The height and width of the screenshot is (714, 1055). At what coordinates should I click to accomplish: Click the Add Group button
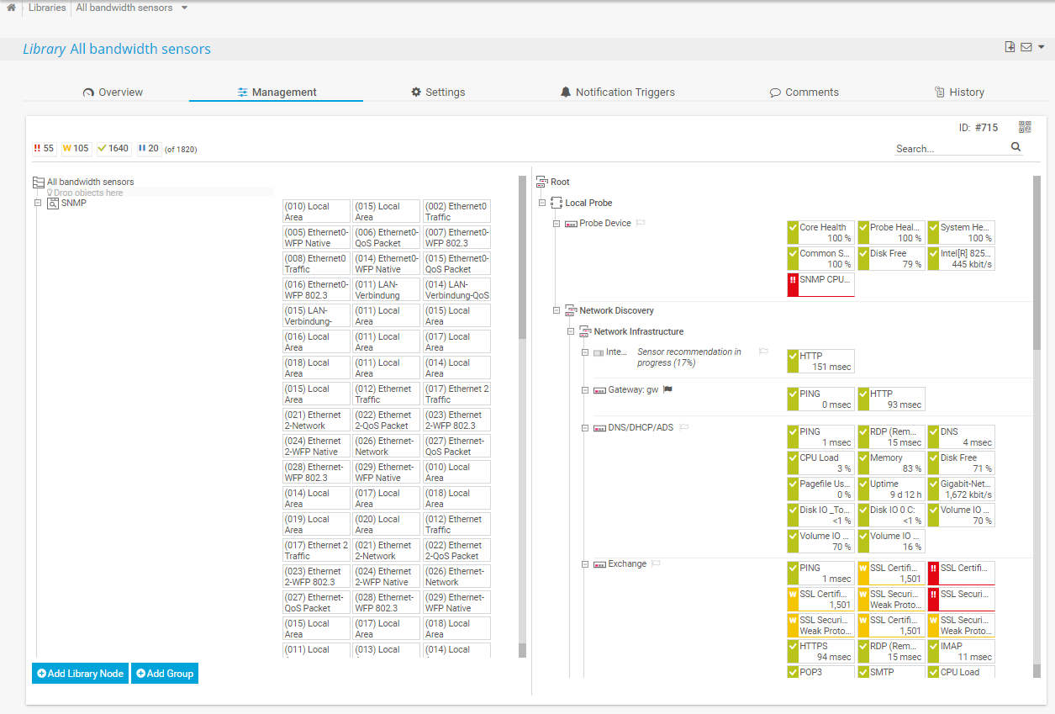tap(165, 674)
